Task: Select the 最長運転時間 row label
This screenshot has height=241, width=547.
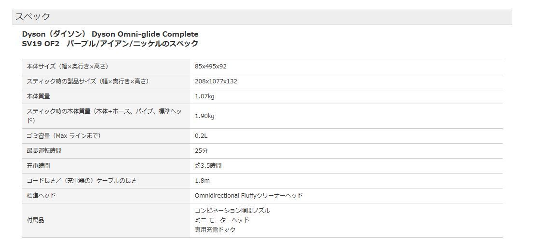Action: (44, 151)
